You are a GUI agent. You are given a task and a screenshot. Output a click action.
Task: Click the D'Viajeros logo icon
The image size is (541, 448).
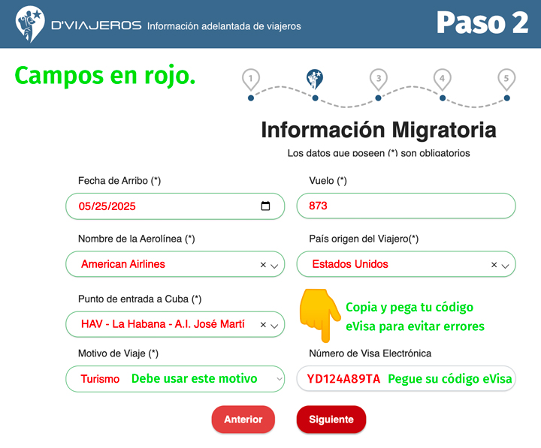tap(30, 24)
